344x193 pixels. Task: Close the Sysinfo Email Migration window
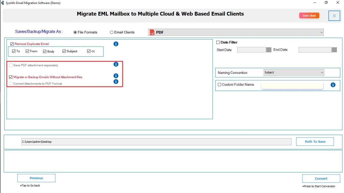pyautogui.click(x=338, y=3)
